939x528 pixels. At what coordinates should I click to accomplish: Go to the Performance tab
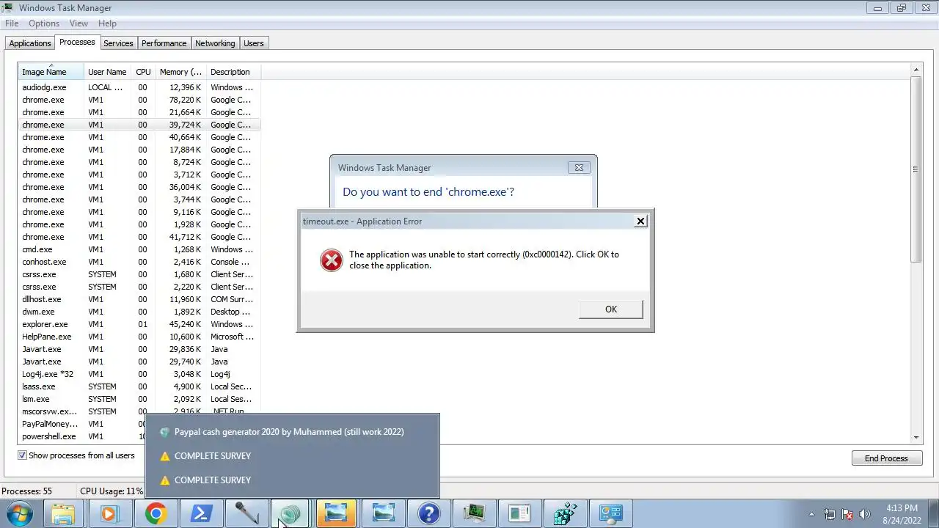pos(164,43)
